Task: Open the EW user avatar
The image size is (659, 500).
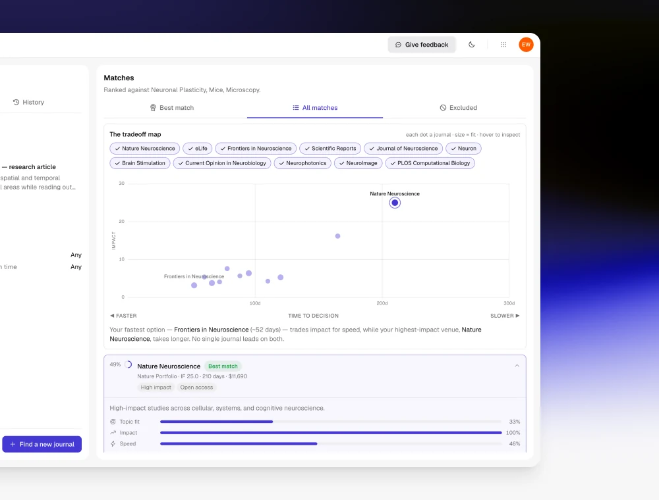Action: pos(526,45)
